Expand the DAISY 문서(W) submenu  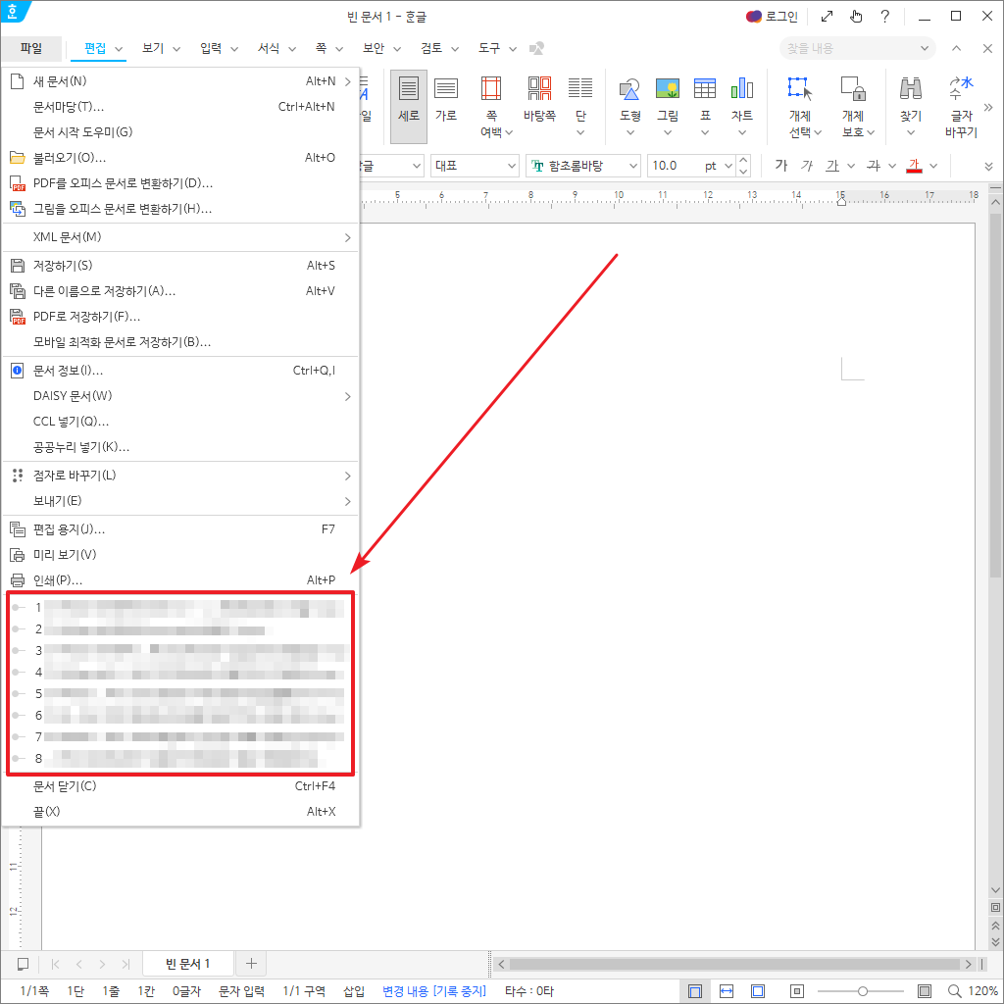click(x=180, y=396)
